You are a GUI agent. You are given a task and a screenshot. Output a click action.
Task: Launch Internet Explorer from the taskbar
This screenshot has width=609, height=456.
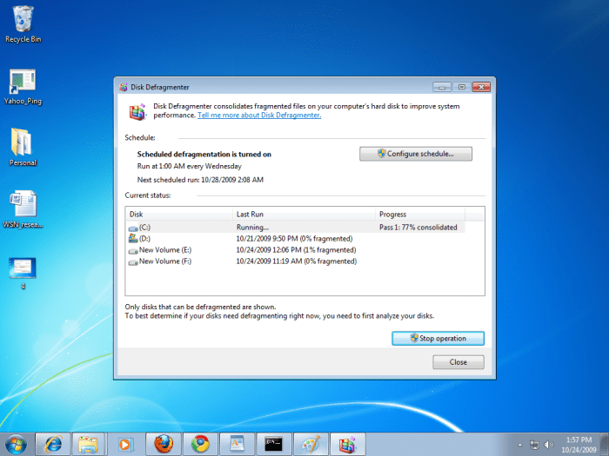(52, 443)
